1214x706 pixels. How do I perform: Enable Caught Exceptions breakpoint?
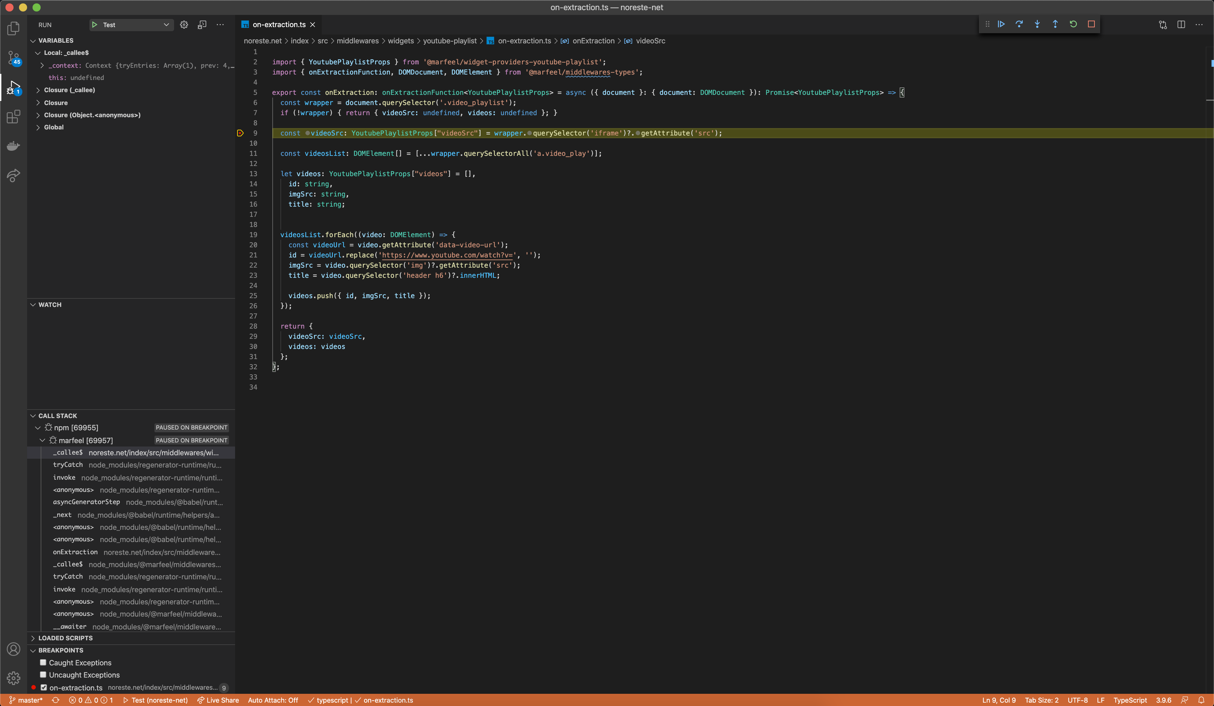[43, 663]
